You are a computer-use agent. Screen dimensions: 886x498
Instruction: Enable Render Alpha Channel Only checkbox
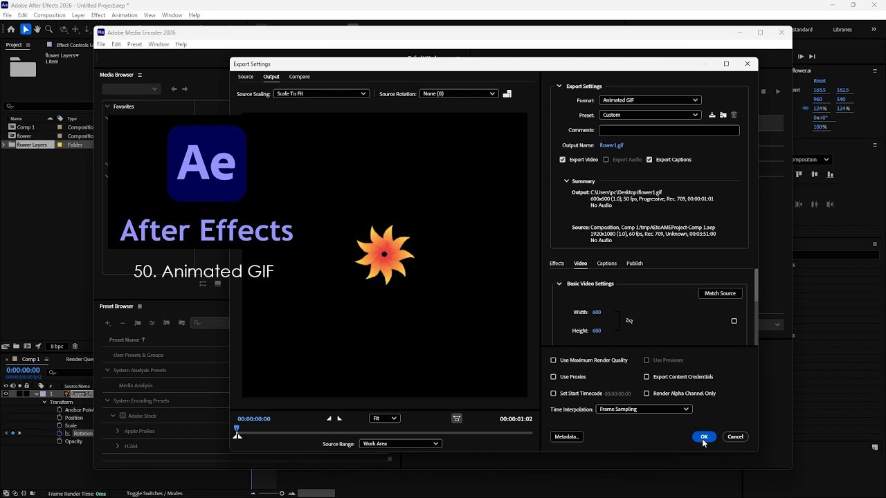pyautogui.click(x=647, y=394)
